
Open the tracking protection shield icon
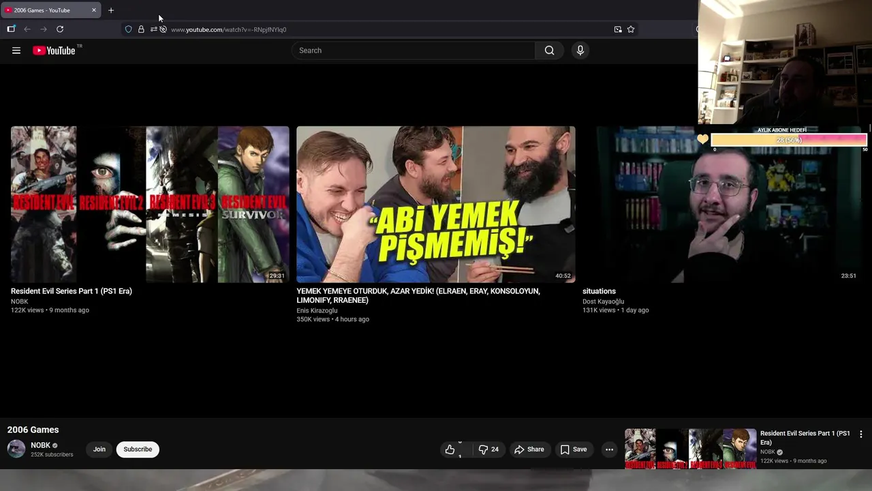[x=128, y=29]
